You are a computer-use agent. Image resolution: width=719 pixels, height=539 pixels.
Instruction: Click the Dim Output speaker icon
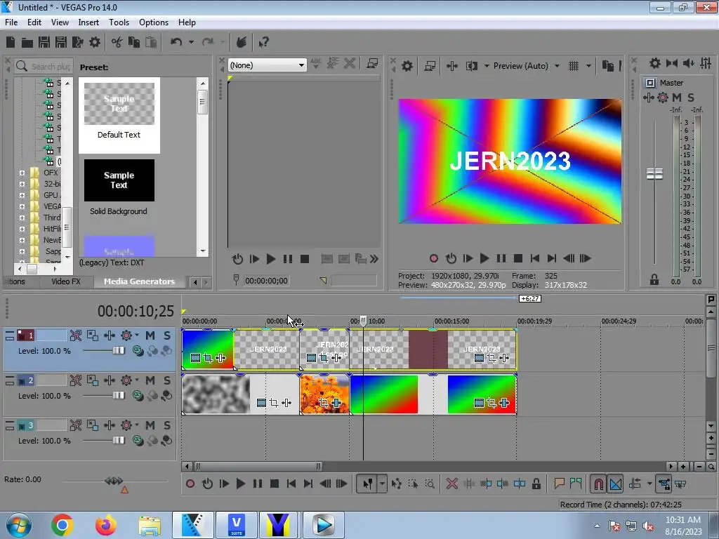[x=689, y=63]
